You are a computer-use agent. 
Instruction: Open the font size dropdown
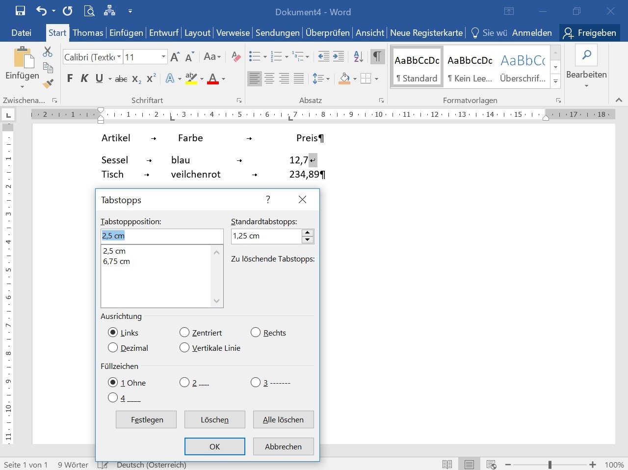tap(163, 57)
